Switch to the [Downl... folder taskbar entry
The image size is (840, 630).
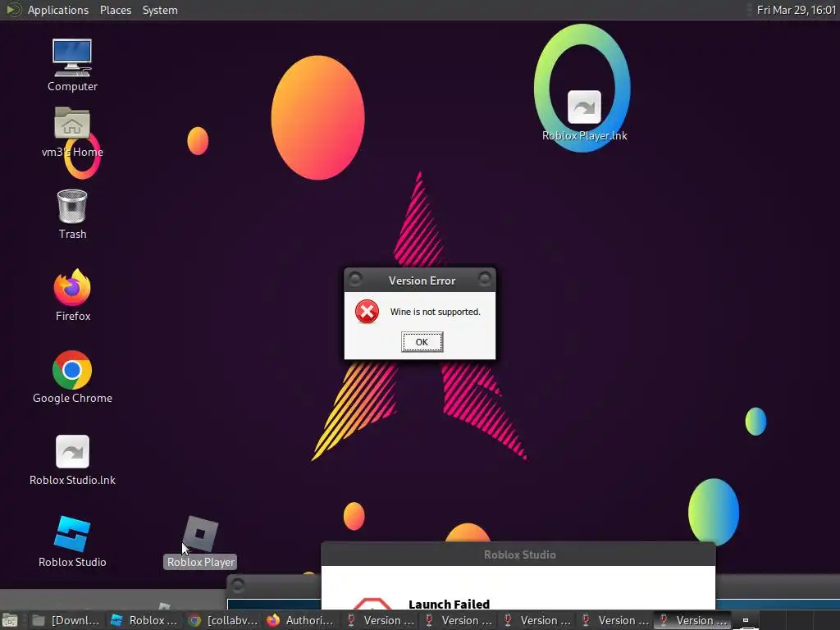pyautogui.click(x=65, y=620)
